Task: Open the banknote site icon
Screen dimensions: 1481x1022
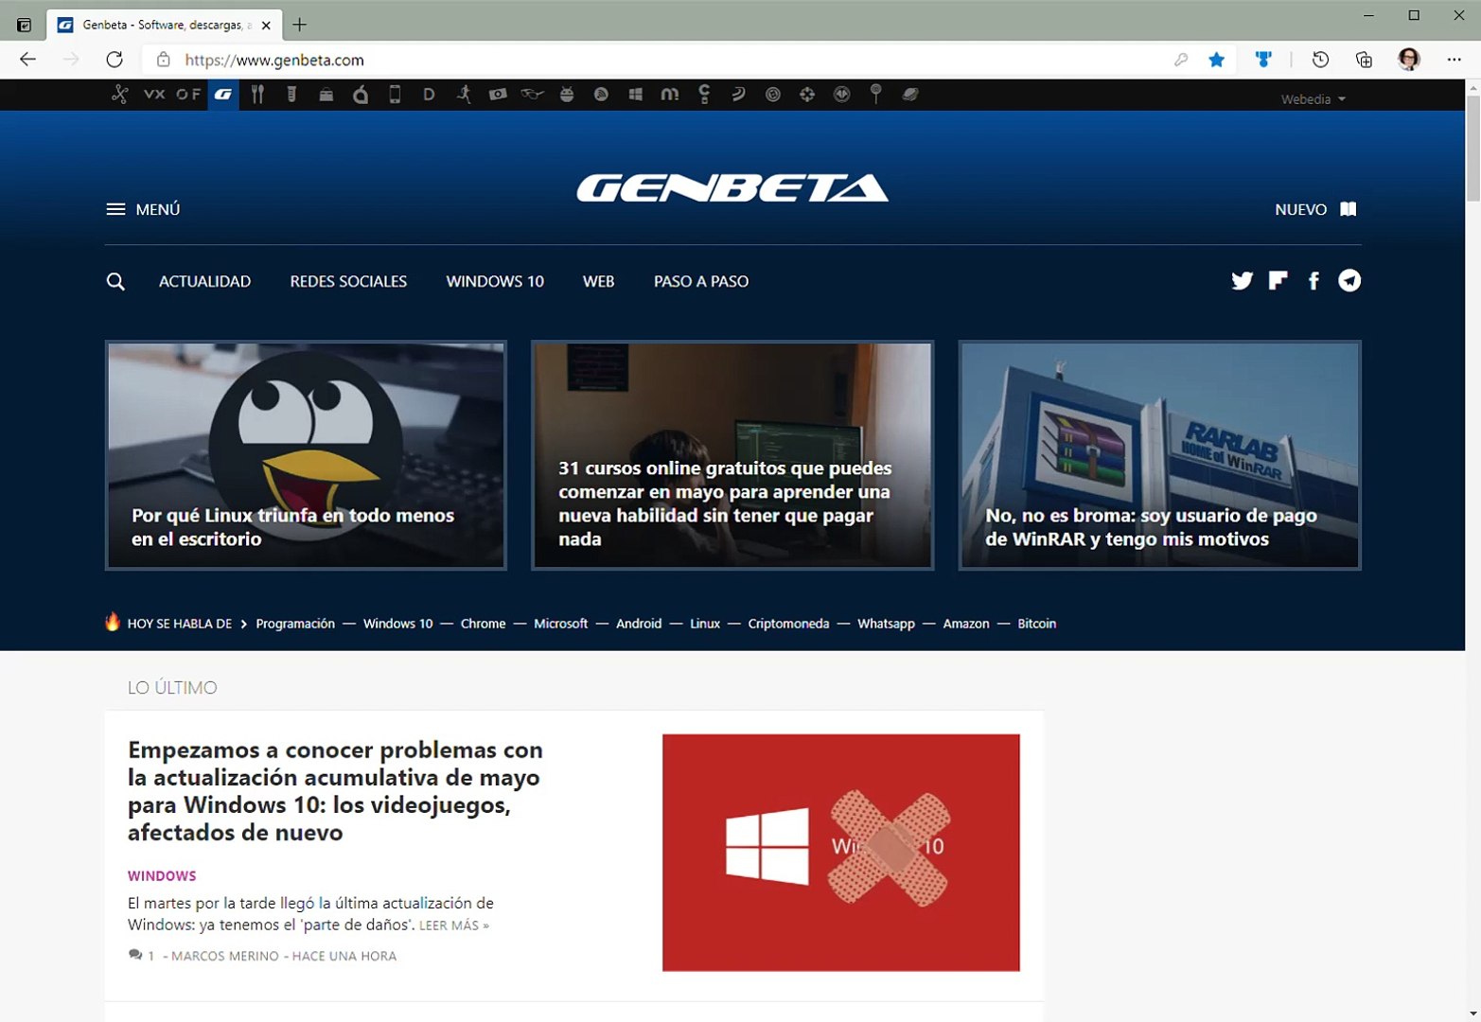Action: (498, 94)
